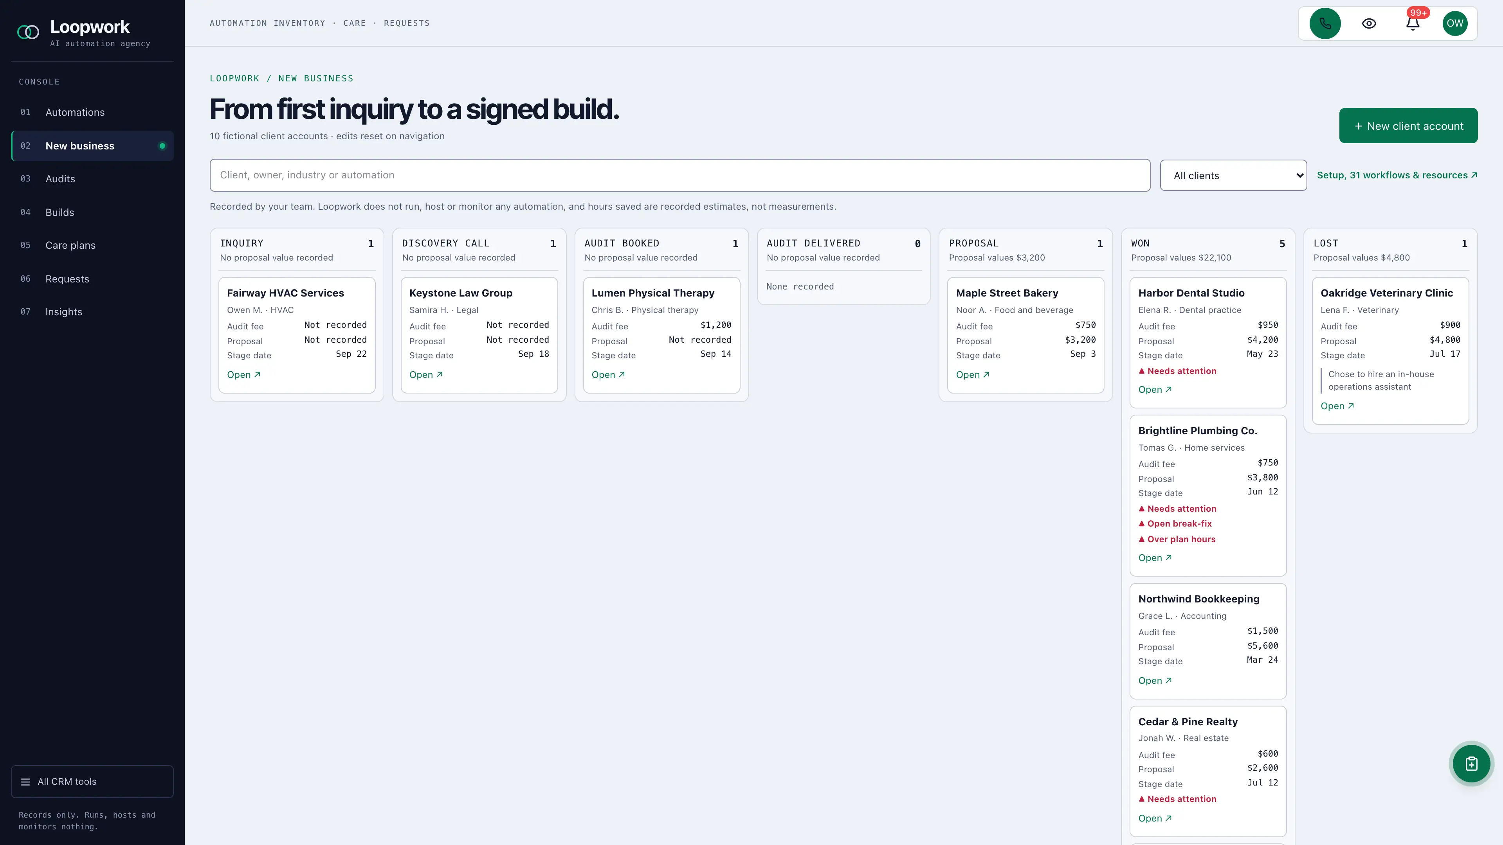The width and height of the screenshot is (1503, 845).
Task: Click the DISCOVERY CALL column header
Action: pos(446,243)
